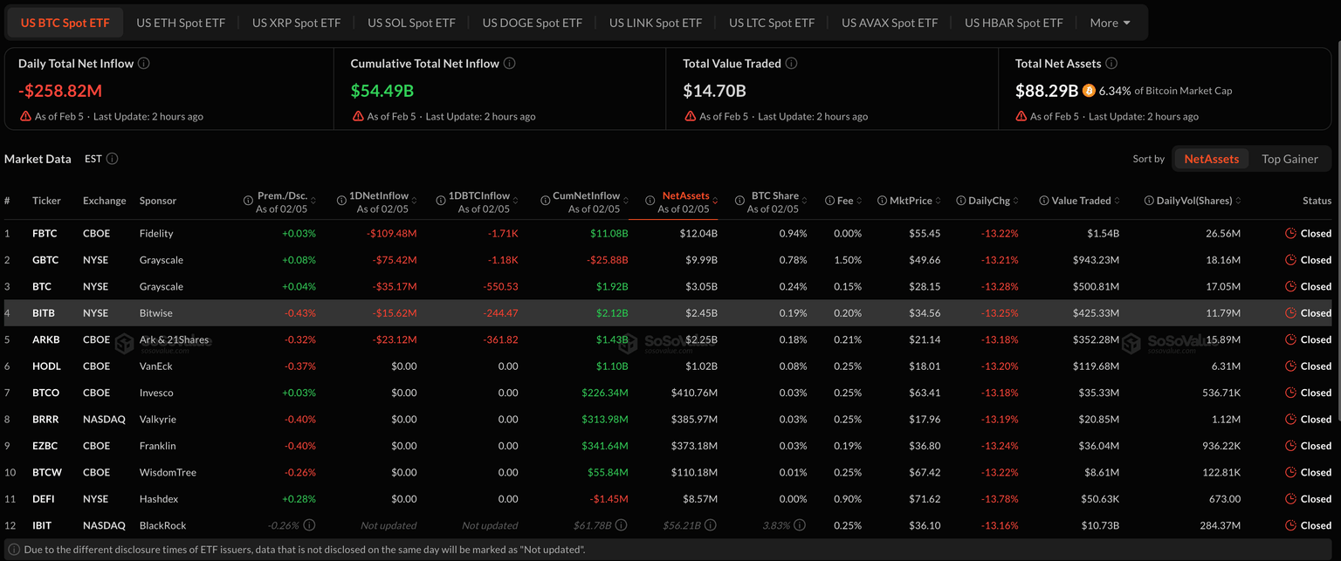
Task: Click info icon beside Daily Total Net Inflow
Action: [x=144, y=64]
